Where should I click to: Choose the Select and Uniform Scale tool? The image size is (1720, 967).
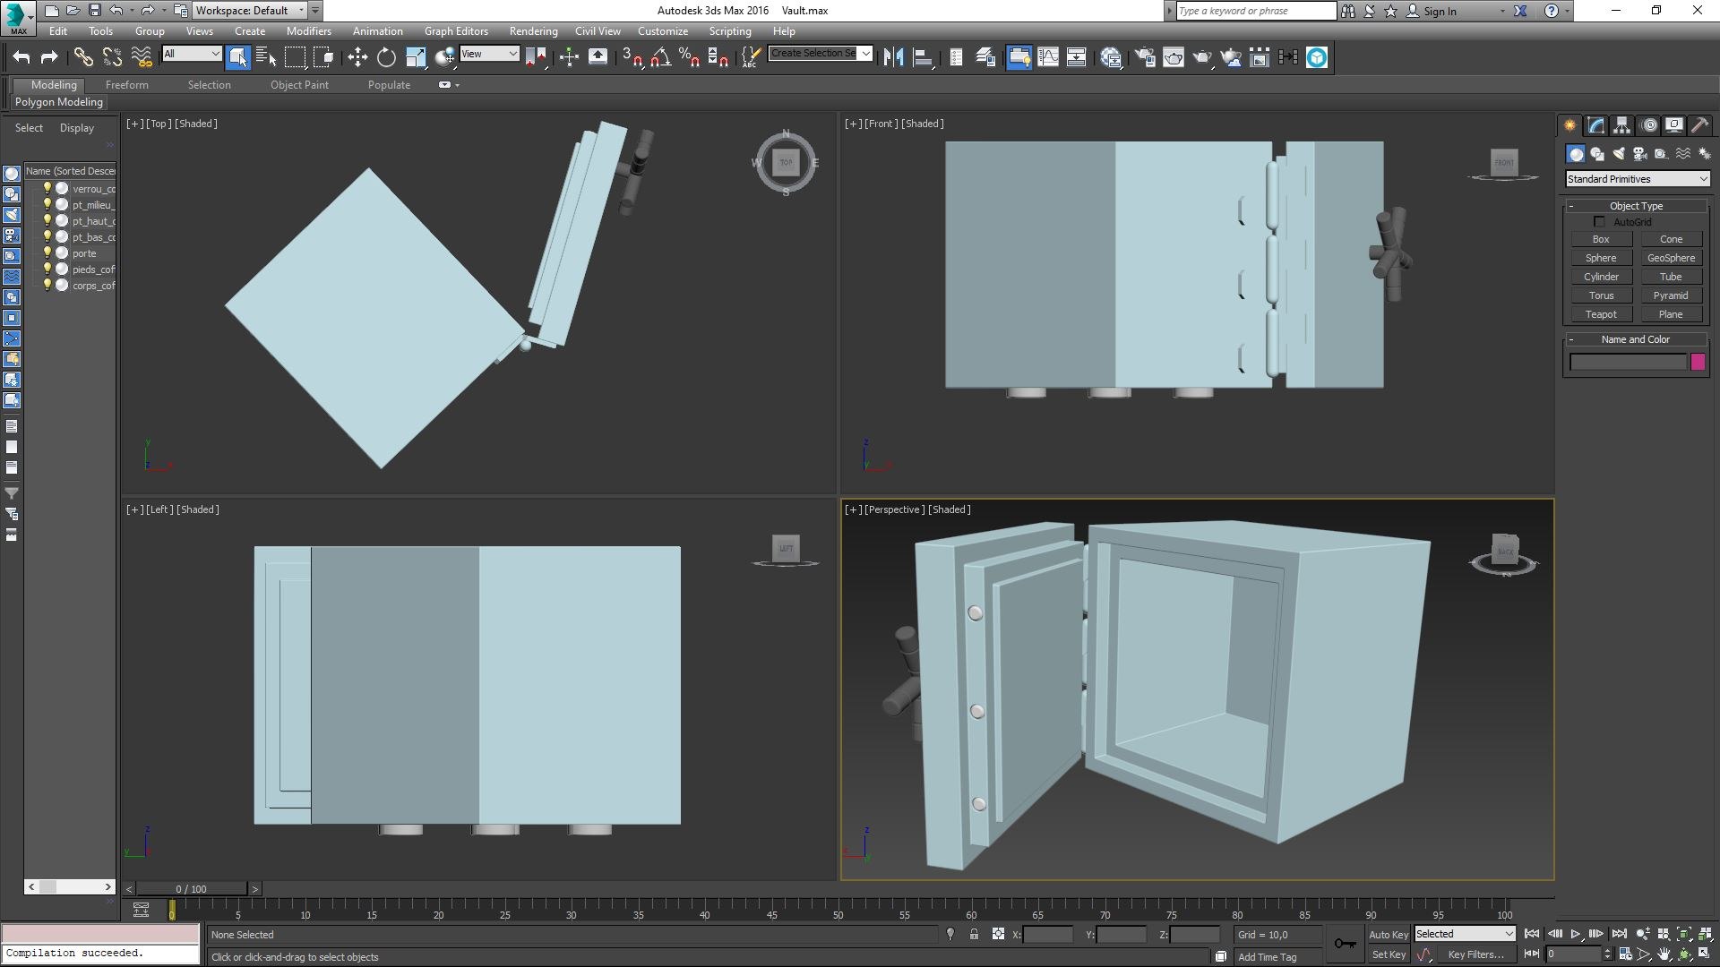[x=416, y=57]
